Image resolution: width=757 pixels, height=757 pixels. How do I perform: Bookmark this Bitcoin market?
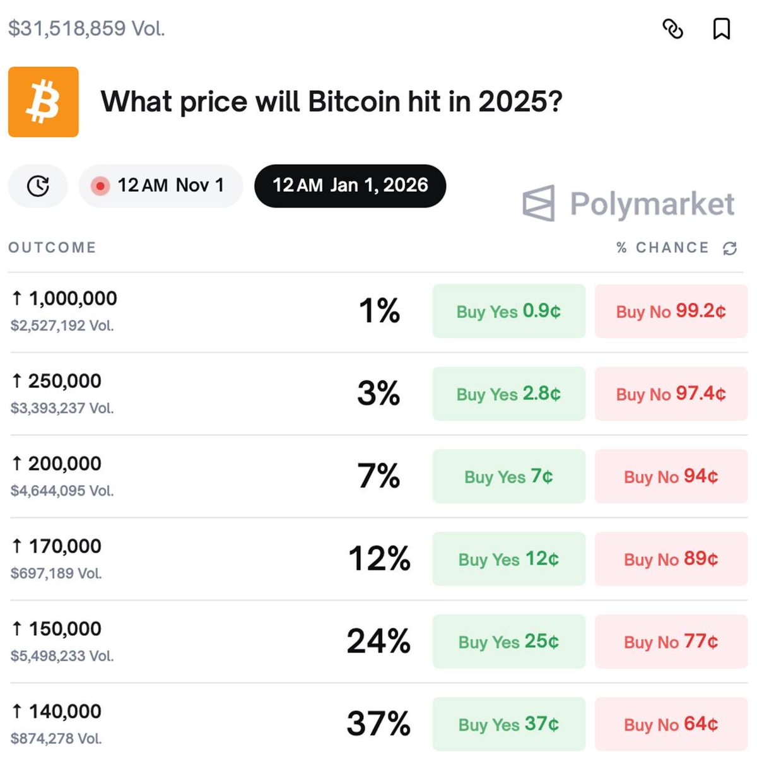pos(722,28)
